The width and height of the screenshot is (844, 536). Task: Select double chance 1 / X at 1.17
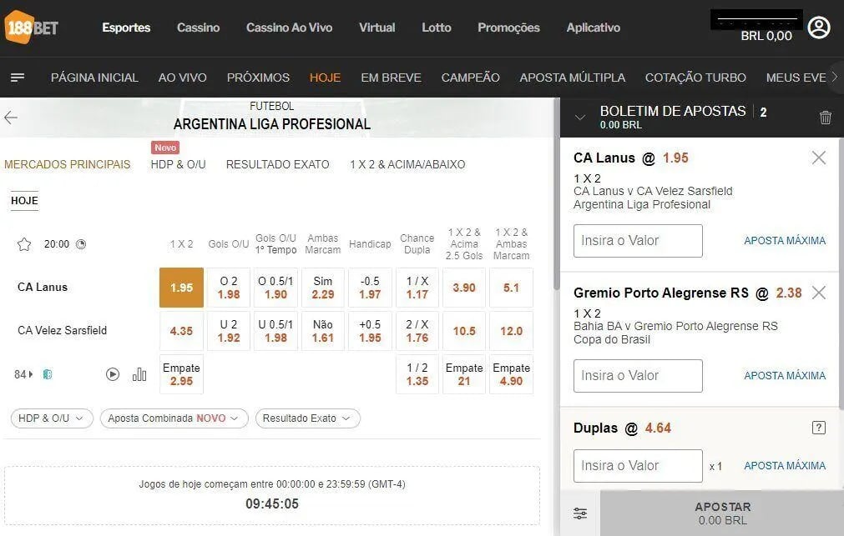coord(417,288)
